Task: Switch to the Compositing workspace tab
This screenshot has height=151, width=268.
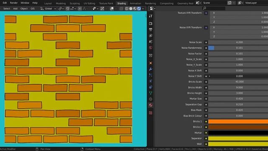Action: [167, 3]
